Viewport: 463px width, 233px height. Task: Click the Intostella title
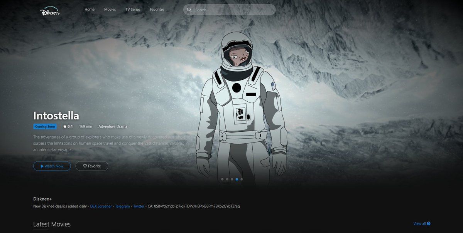tap(56, 116)
